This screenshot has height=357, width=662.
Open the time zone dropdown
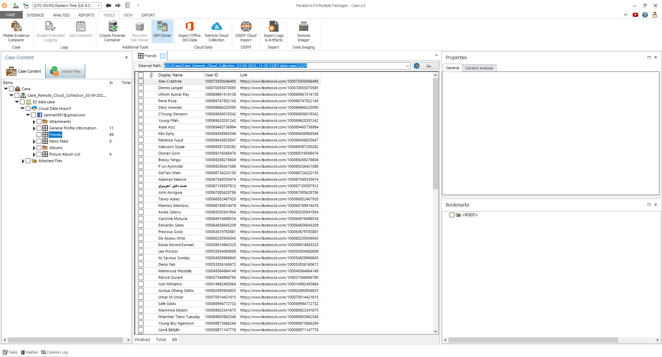[x=99, y=6]
